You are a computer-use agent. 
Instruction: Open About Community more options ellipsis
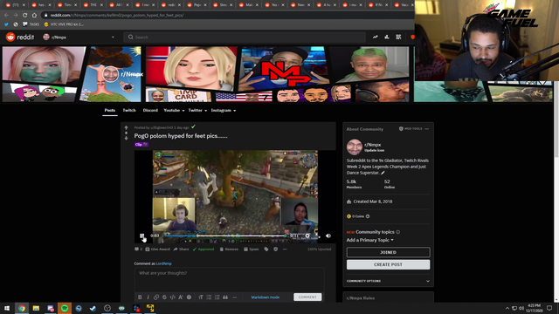click(x=427, y=129)
